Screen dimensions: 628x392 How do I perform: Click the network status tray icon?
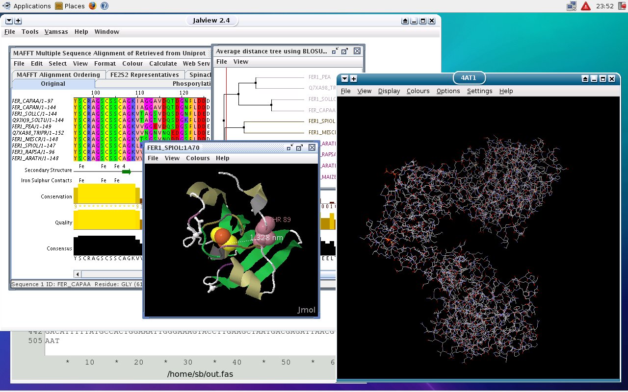pyautogui.click(x=572, y=6)
